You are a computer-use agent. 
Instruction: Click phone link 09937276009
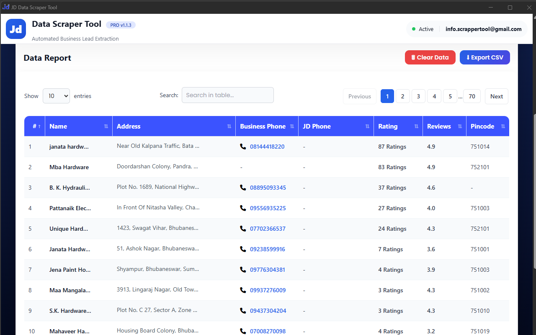tap(268, 290)
